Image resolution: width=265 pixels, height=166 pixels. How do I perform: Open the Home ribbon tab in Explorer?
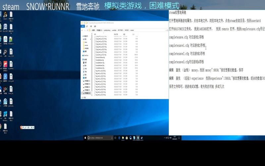87,26
